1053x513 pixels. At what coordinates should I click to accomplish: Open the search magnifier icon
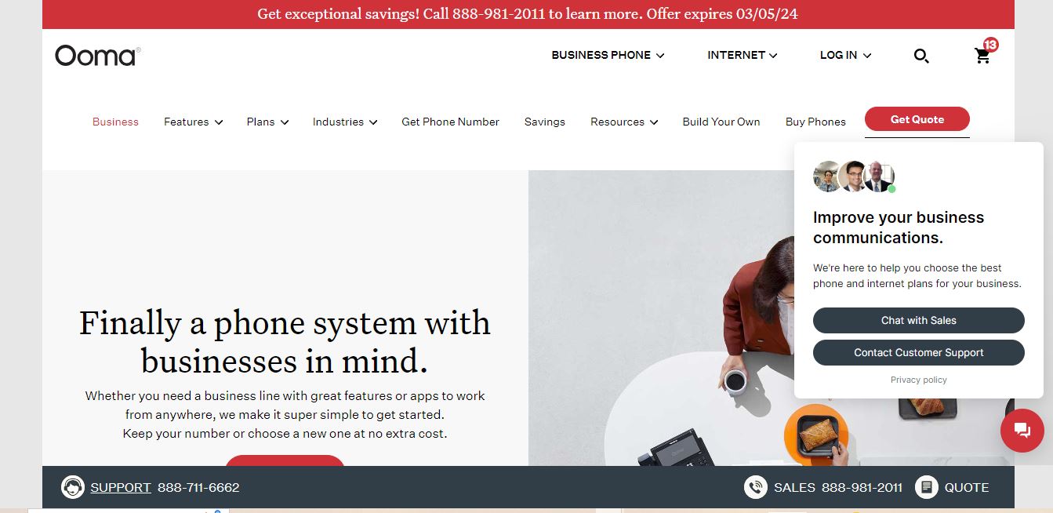coord(921,56)
